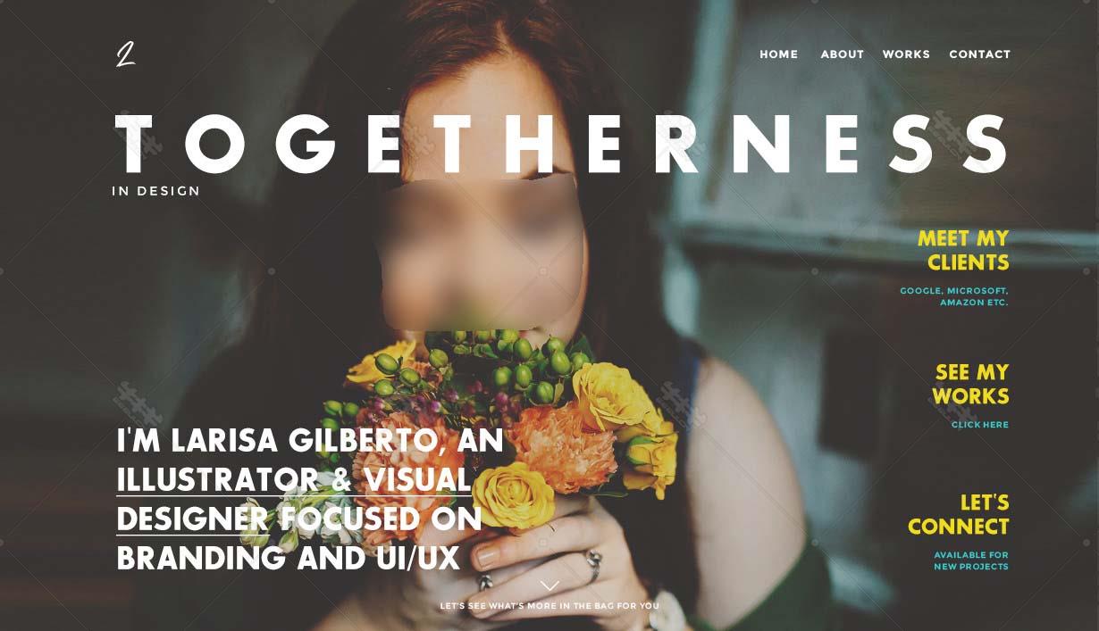Click the BRANDING AND UI/UX text line
1099x631 pixels.
pyautogui.click(x=289, y=559)
